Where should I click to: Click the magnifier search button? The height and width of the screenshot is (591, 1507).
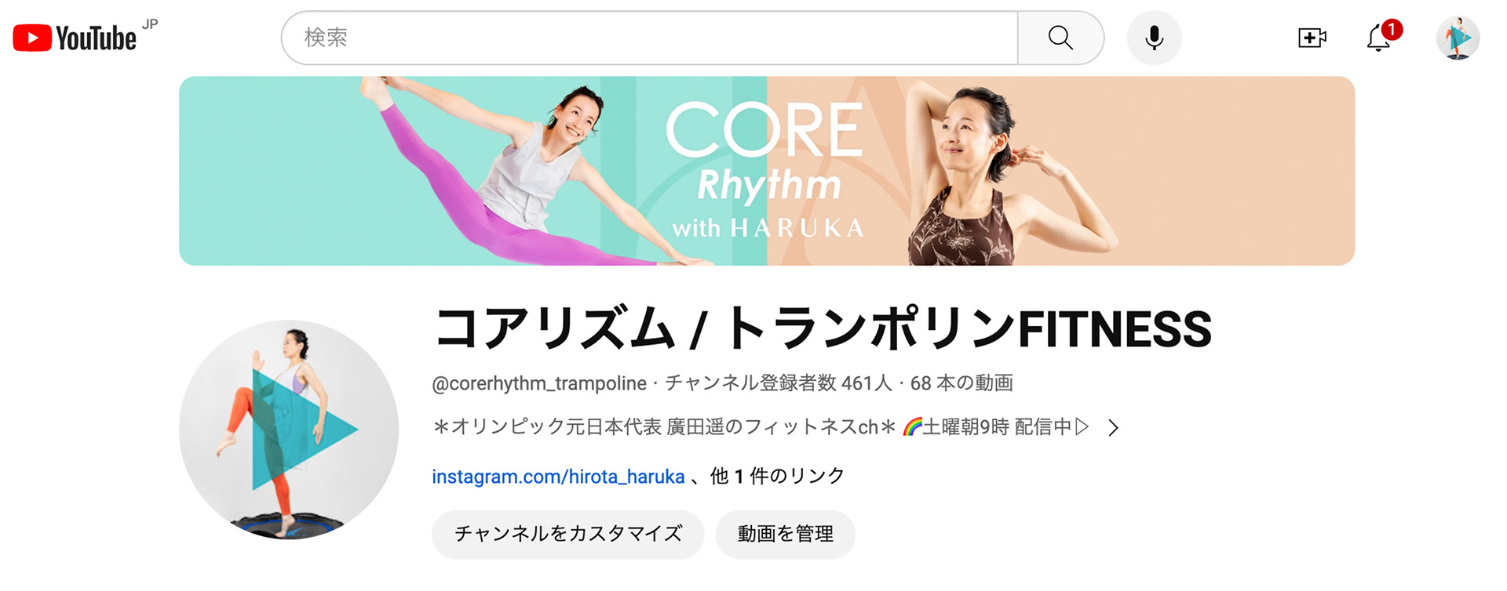[1060, 38]
